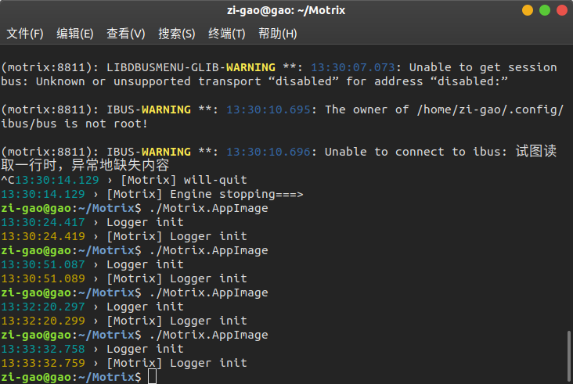
Task: Click timestamp 13:30:10.696 in the IBUS warning
Action: [x=268, y=152]
